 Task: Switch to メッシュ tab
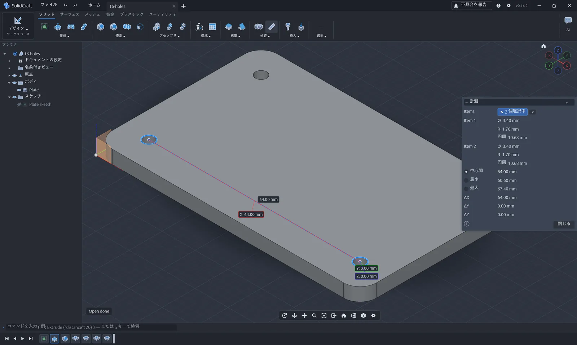pos(92,14)
